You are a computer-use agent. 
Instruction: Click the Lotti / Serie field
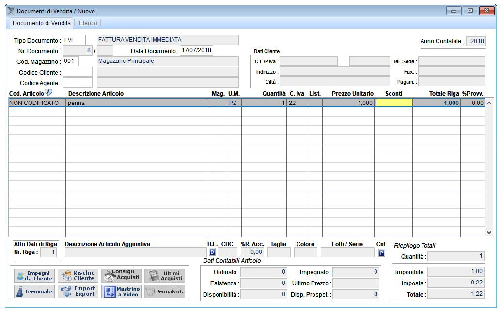[347, 253]
